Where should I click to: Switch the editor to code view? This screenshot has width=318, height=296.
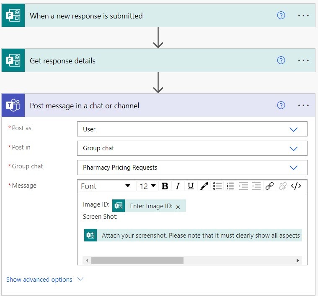pos(296,186)
